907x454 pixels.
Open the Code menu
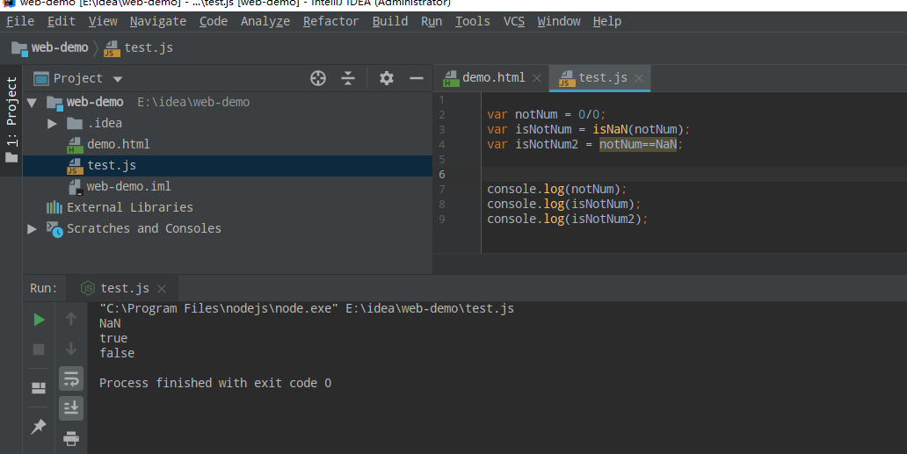214,21
